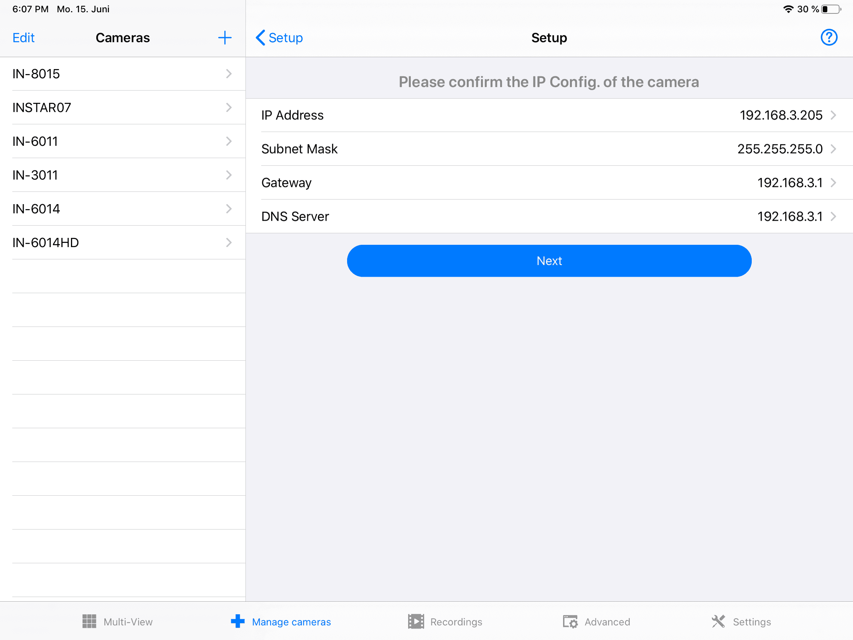Switch to the Recordings tab label
This screenshot has height=640, width=853.
(x=456, y=622)
